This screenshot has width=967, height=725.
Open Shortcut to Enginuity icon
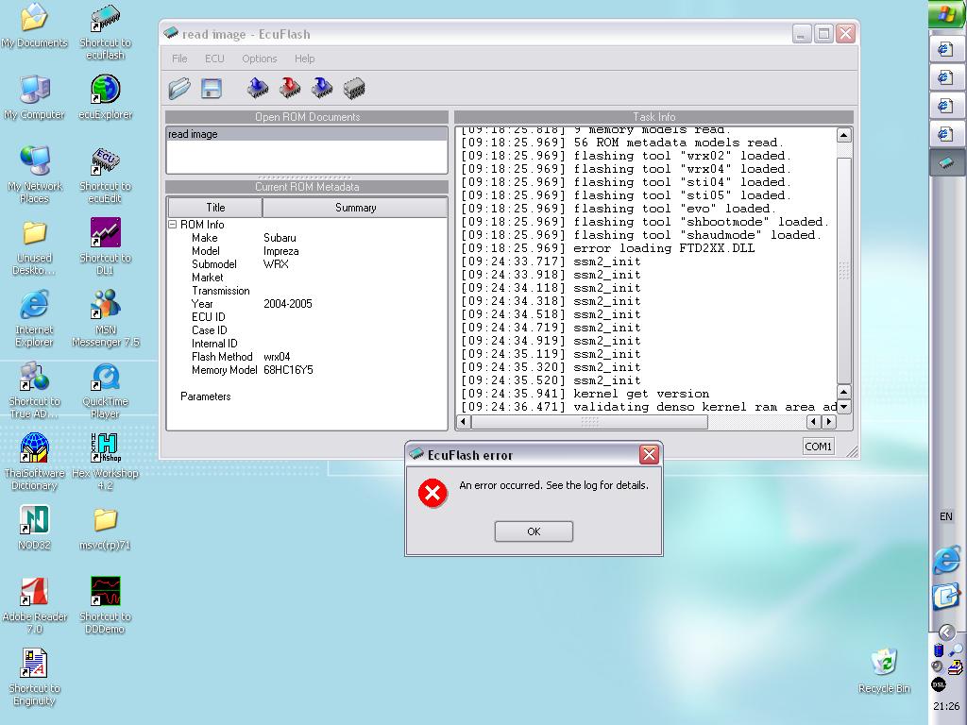[34, 678]
